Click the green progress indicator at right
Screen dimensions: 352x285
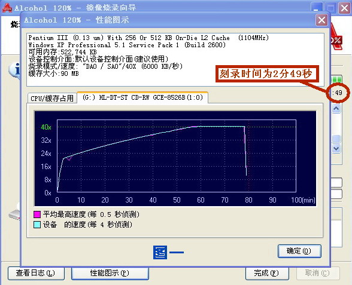point(336,79)
